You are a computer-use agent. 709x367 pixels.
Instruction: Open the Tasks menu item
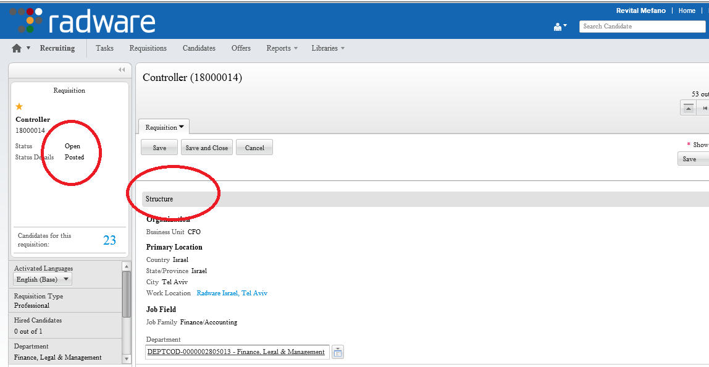pyautogui.click(x=104, y=48)
